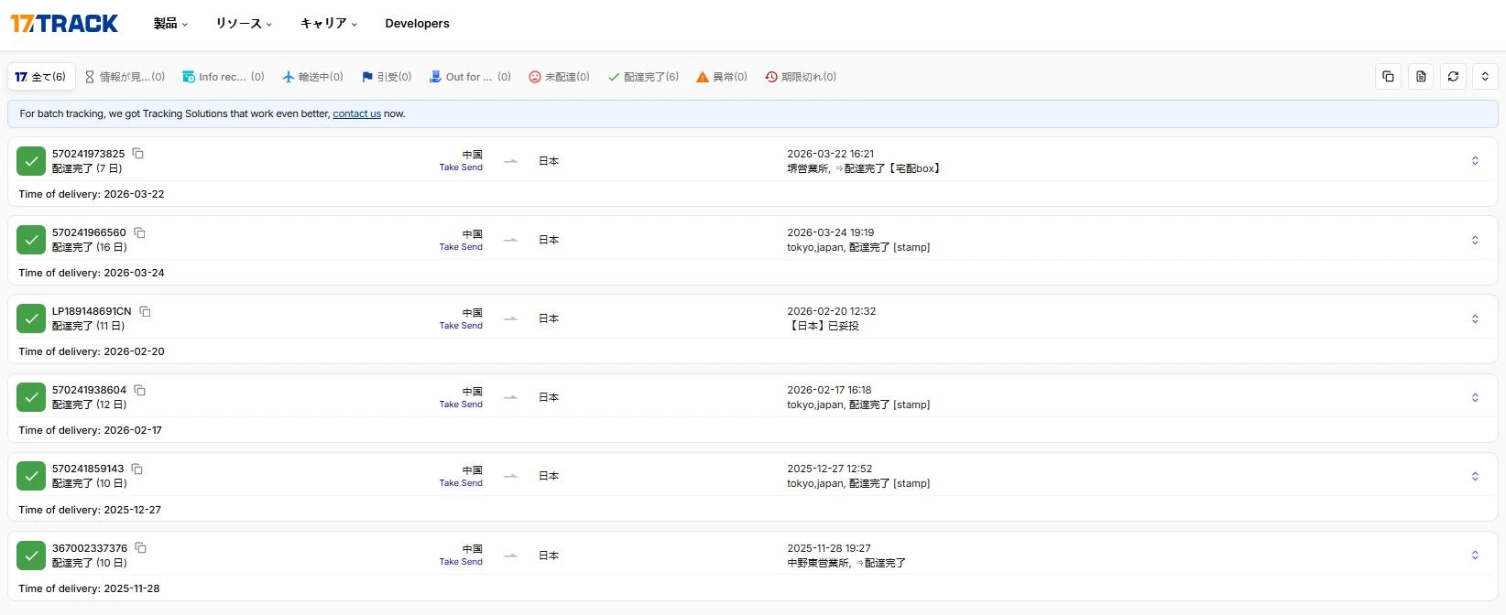Click the refresh tracking icon
The width and height of the screenshot is (1506, 615).
[x=1453, y=77]
